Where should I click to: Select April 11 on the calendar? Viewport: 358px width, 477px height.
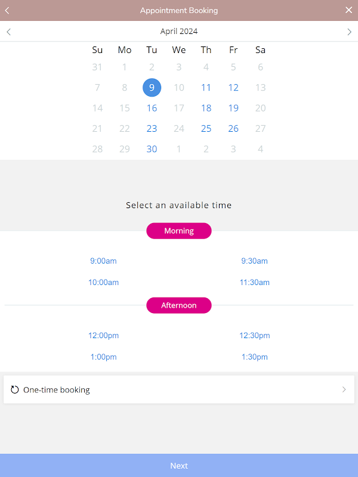click(x=206, y=88)
